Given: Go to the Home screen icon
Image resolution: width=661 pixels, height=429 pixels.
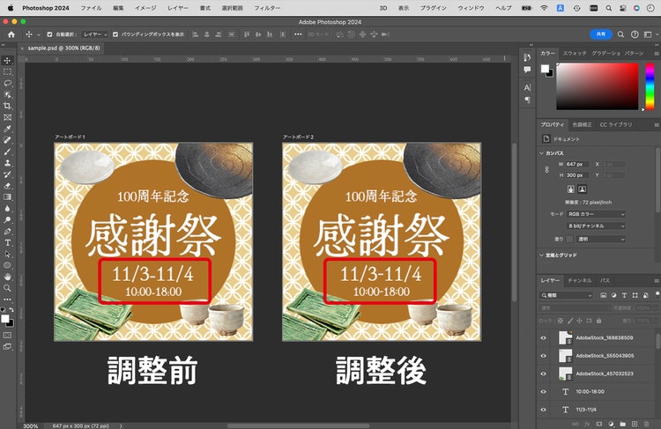Looking at the screenshot, I should [x=11, y=34].
